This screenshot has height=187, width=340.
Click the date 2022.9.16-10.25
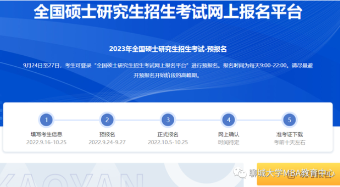click(46, 142)
